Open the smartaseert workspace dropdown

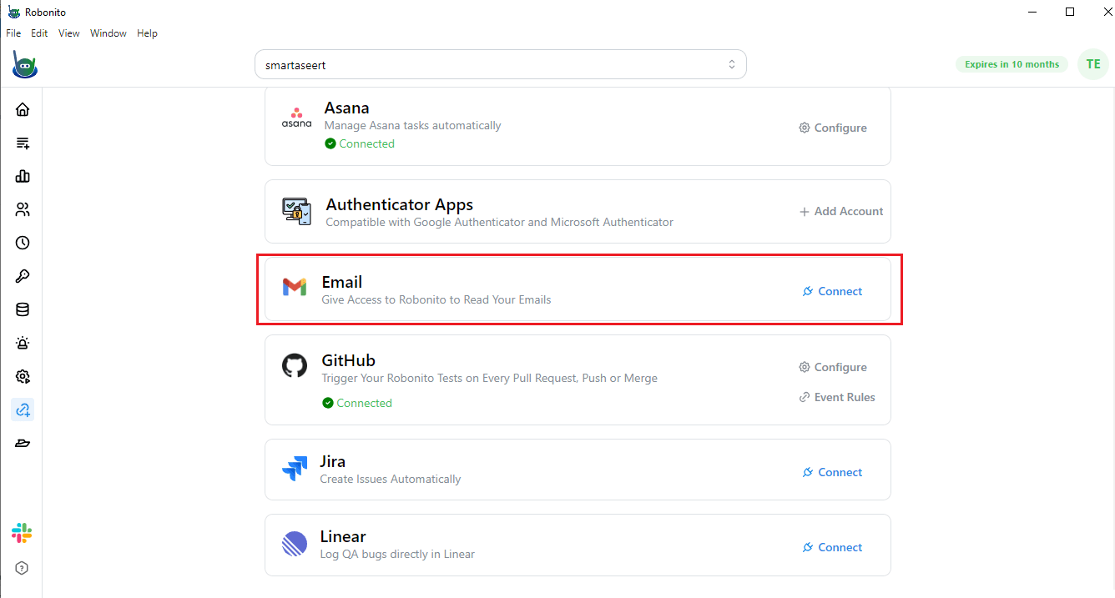click(501, 64)
